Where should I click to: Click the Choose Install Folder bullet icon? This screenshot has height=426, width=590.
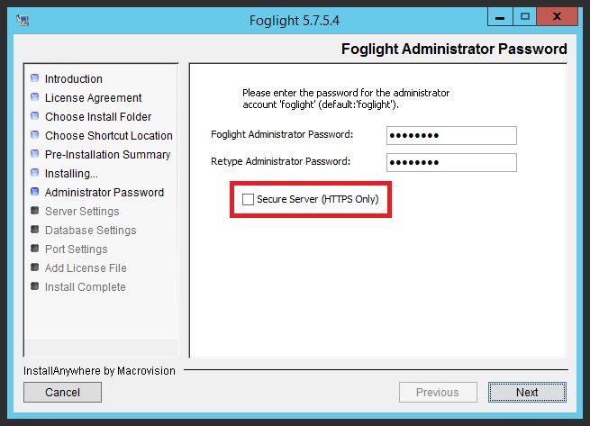pos(35,116)
